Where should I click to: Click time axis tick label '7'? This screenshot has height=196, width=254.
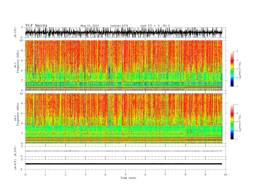[165, 175]
